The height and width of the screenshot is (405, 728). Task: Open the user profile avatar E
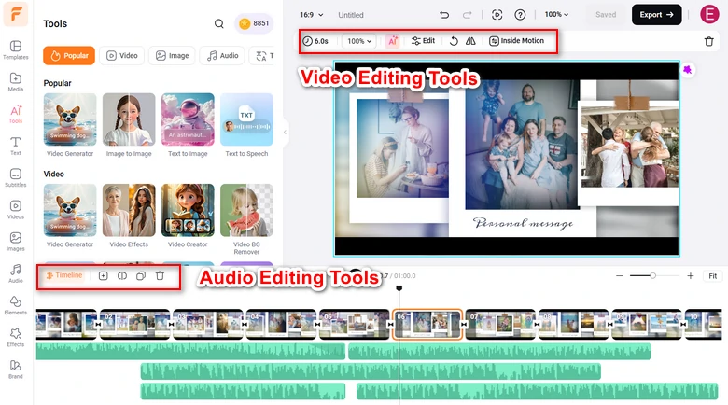coord(709,14)
